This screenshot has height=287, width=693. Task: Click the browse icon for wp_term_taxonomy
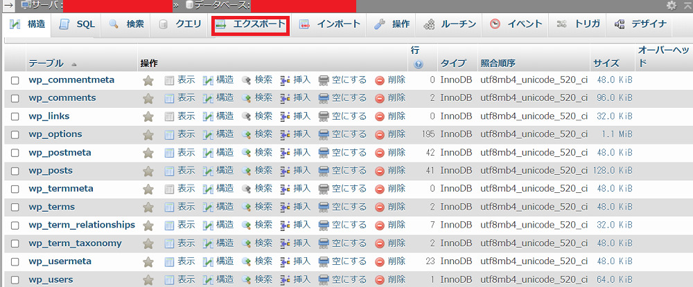[x=169, y=243]
